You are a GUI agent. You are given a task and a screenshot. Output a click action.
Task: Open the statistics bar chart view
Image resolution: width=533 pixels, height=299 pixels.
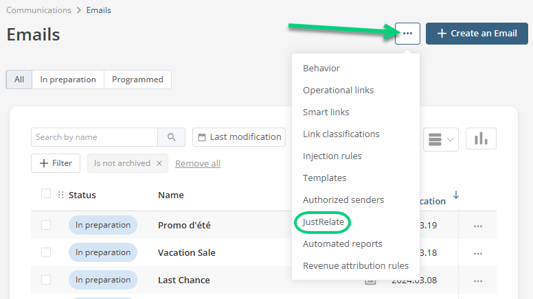tap(481, 139)
